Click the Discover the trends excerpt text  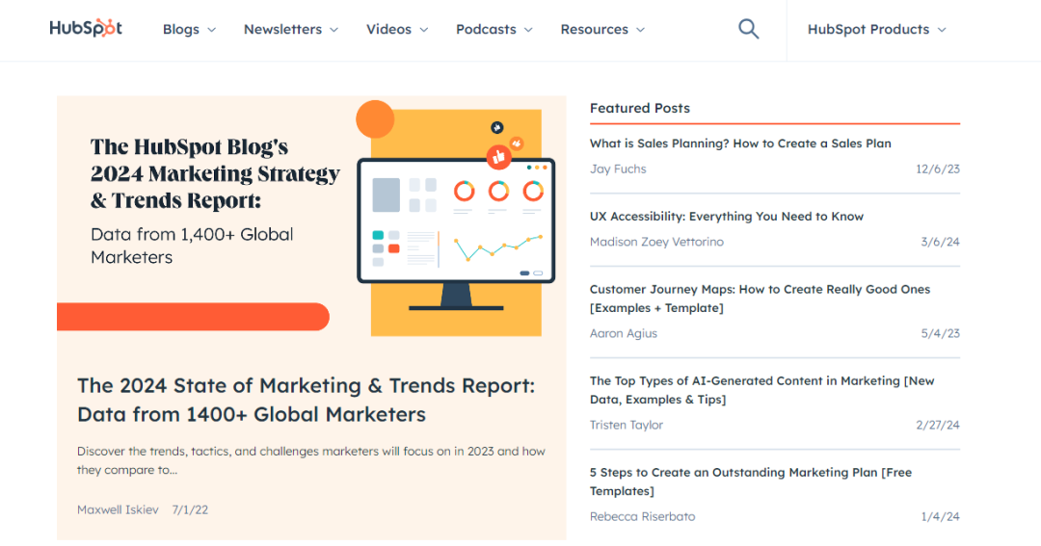coord(310,460)
